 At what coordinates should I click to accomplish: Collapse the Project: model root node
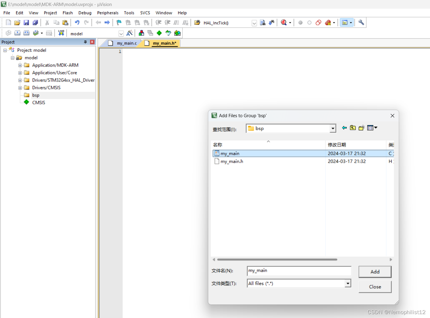tap(5, 50)
